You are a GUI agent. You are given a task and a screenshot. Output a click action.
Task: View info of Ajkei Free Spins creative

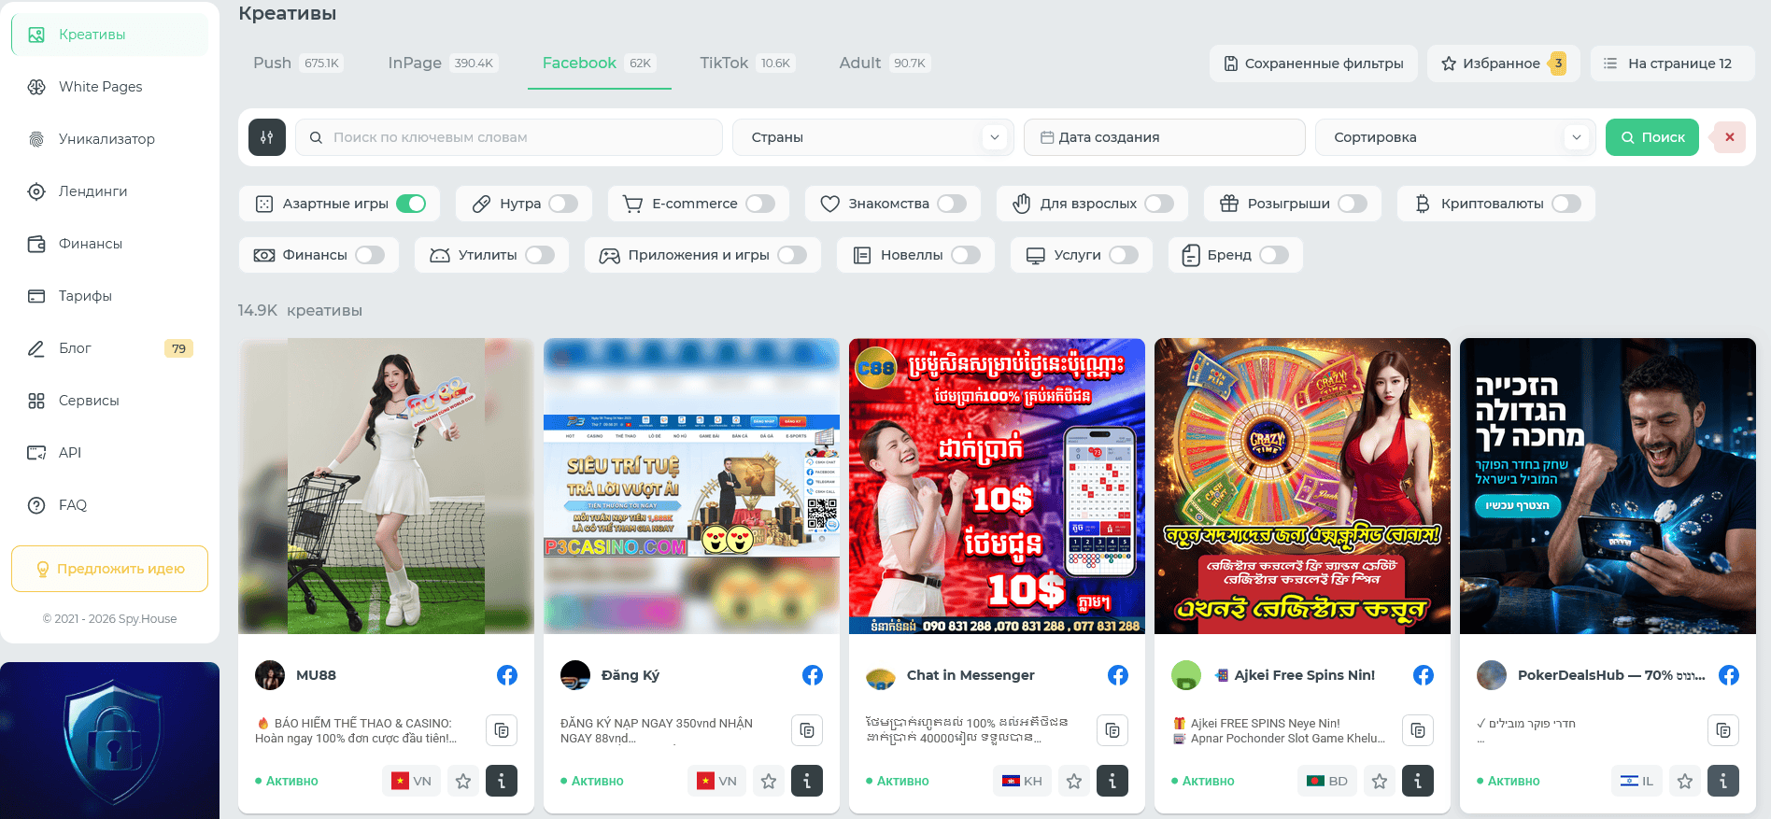point(1418,781)
